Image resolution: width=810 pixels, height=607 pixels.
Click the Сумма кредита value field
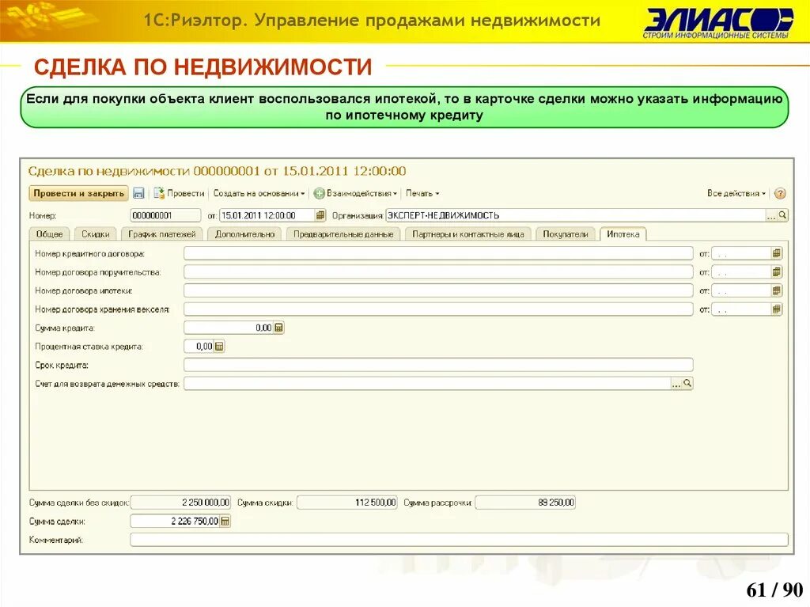229,328
